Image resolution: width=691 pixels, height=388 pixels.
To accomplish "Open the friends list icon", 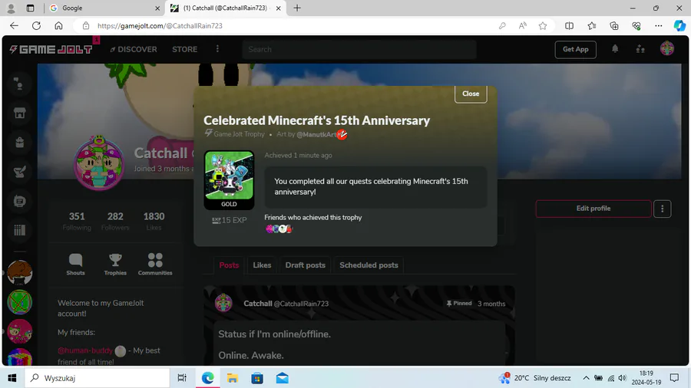I will tap(640, 49).
